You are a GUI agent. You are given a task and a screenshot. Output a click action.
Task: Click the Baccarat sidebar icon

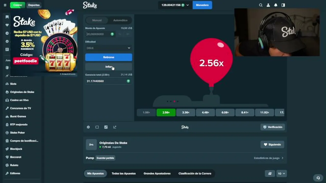7,157
